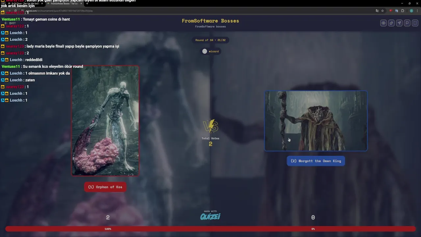421x237 pixels.
Task: Report the quiz using the flag icon
Action: [x=407, y=23]
